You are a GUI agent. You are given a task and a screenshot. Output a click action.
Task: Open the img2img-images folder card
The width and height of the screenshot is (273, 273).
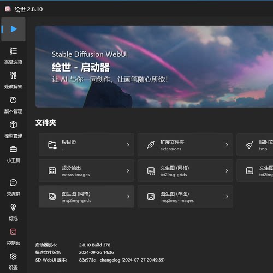(x=185, y=197)
